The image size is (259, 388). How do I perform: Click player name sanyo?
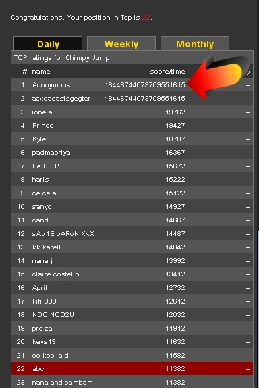42,207
